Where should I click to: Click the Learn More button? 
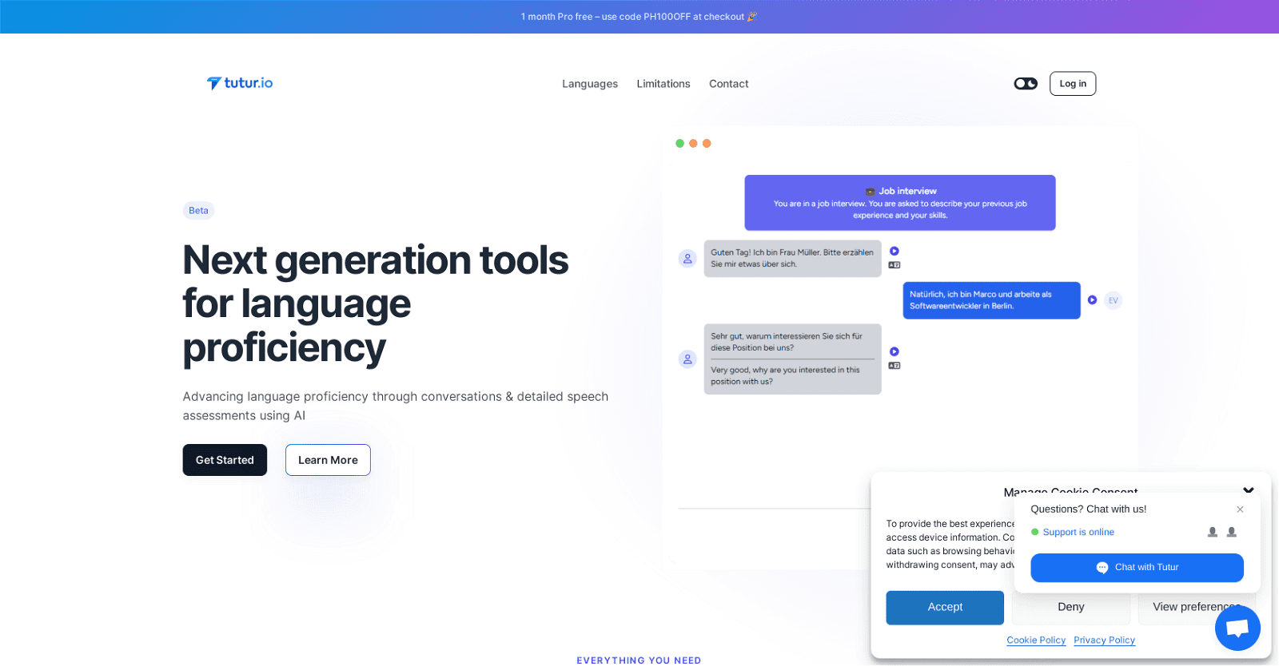328,460
